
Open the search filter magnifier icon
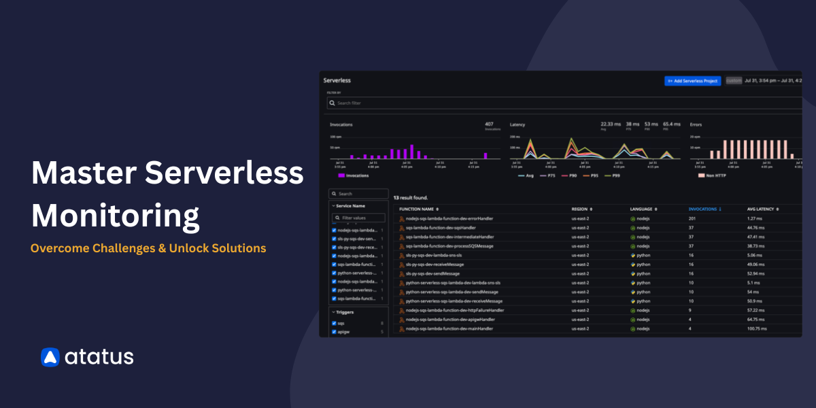click(x=331, y=103)
